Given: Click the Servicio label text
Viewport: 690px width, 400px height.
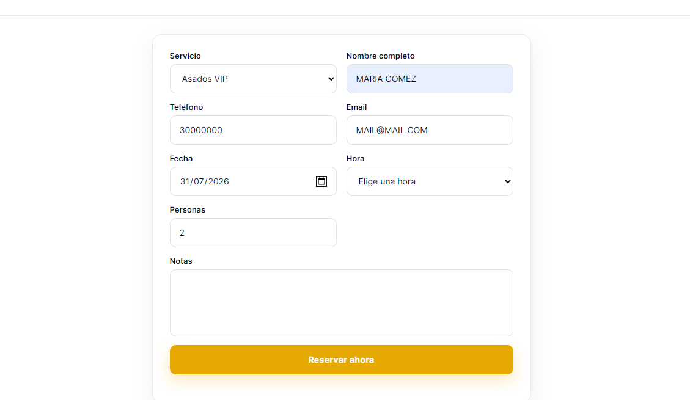Looking at the screenshot, I should [185, 56].
